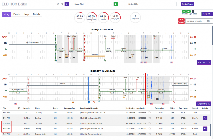Click the camera icon near Friday's 9 AM
The height and width of the screenshot is (140, 213).
tap(74, 58)
